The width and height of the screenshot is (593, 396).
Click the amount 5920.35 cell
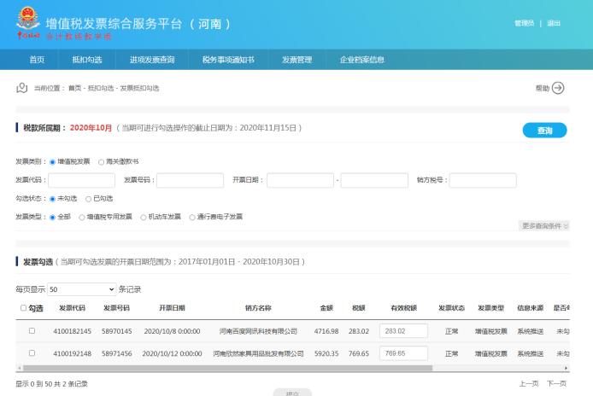click(x=326, y=353)
